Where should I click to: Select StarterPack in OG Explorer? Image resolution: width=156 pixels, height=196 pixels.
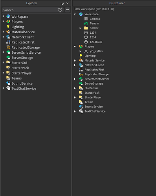pos(92,93)
